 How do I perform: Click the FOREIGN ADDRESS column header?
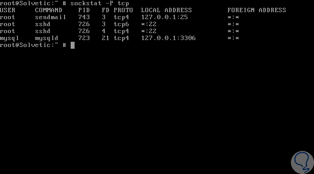[257, 10]
